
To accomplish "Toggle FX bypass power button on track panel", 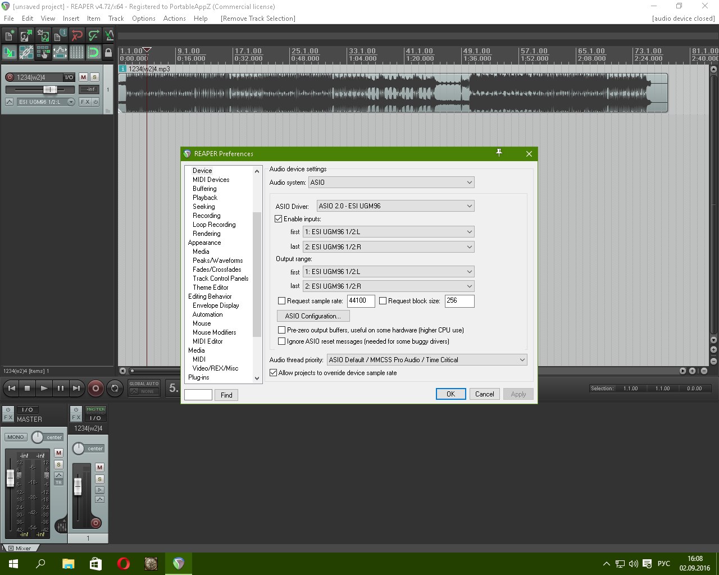I will [96, 102].
